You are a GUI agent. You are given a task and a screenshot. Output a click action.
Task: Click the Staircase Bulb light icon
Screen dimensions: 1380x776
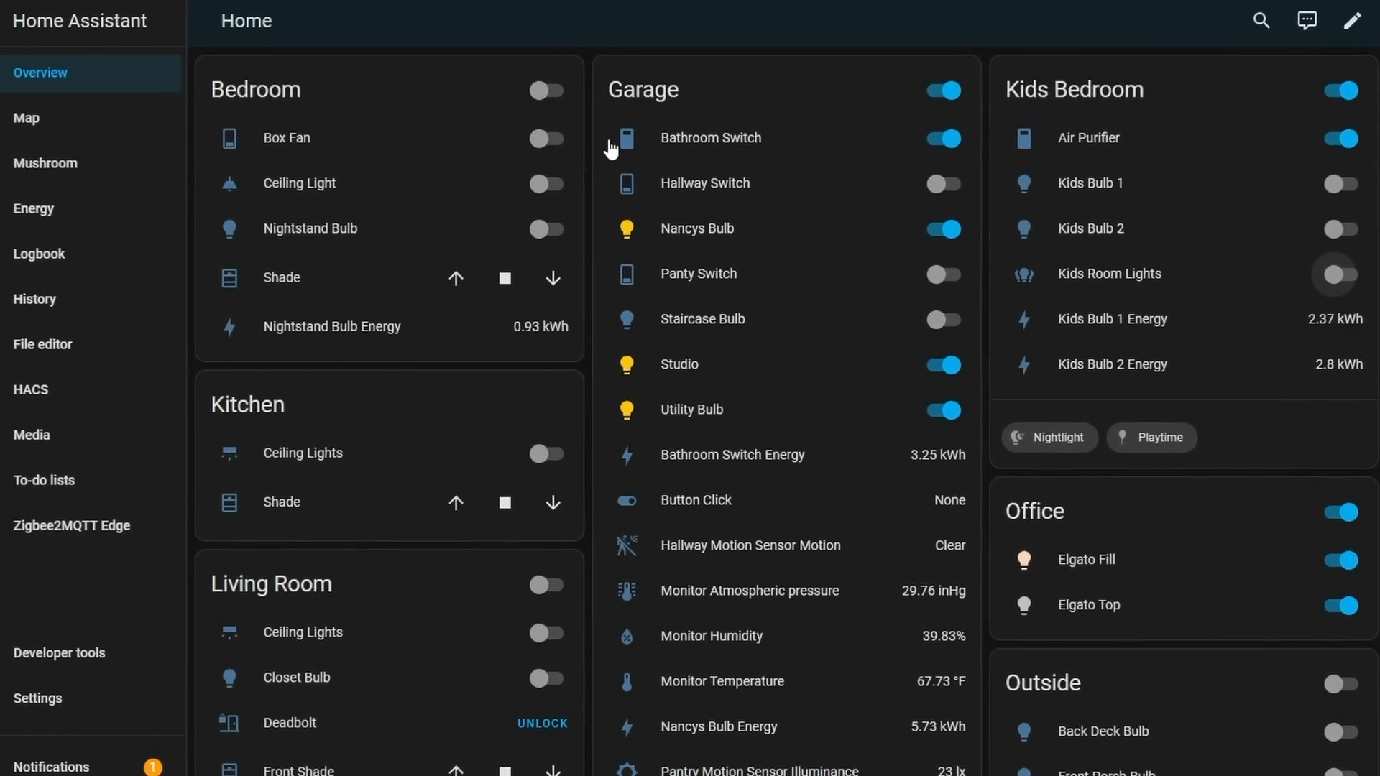coord(627,319)
